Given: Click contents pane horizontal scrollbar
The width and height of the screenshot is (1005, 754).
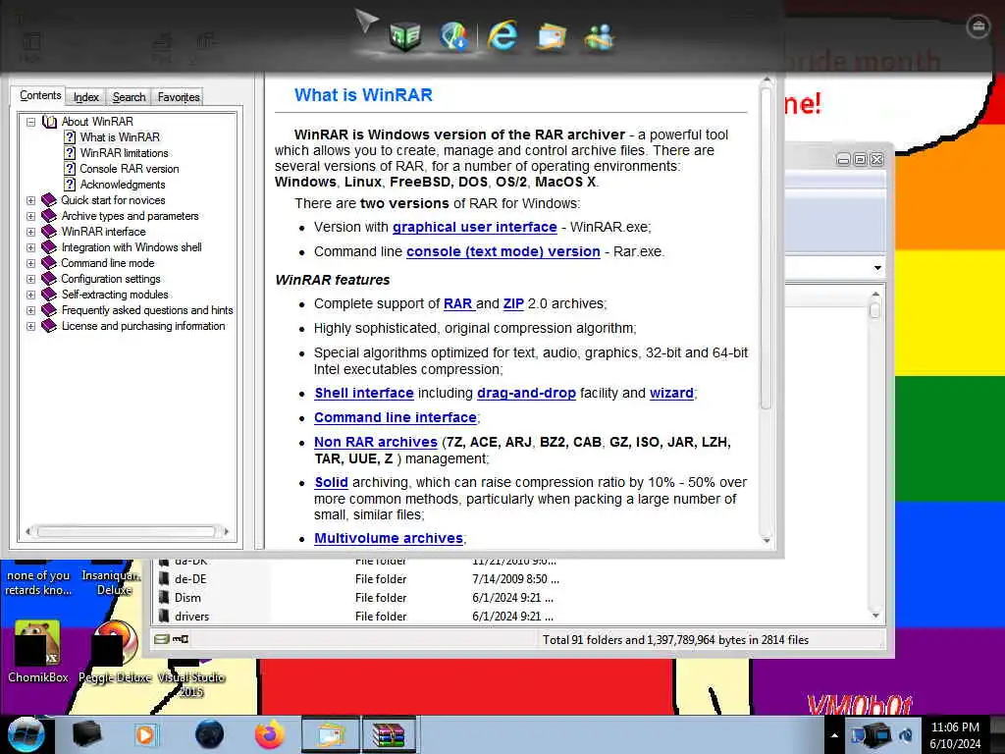Looking at the screenshot, I should point(127,531).
